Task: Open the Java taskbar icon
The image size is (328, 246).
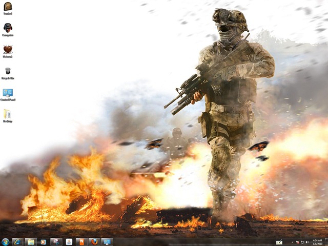Action: pos(69,242)
